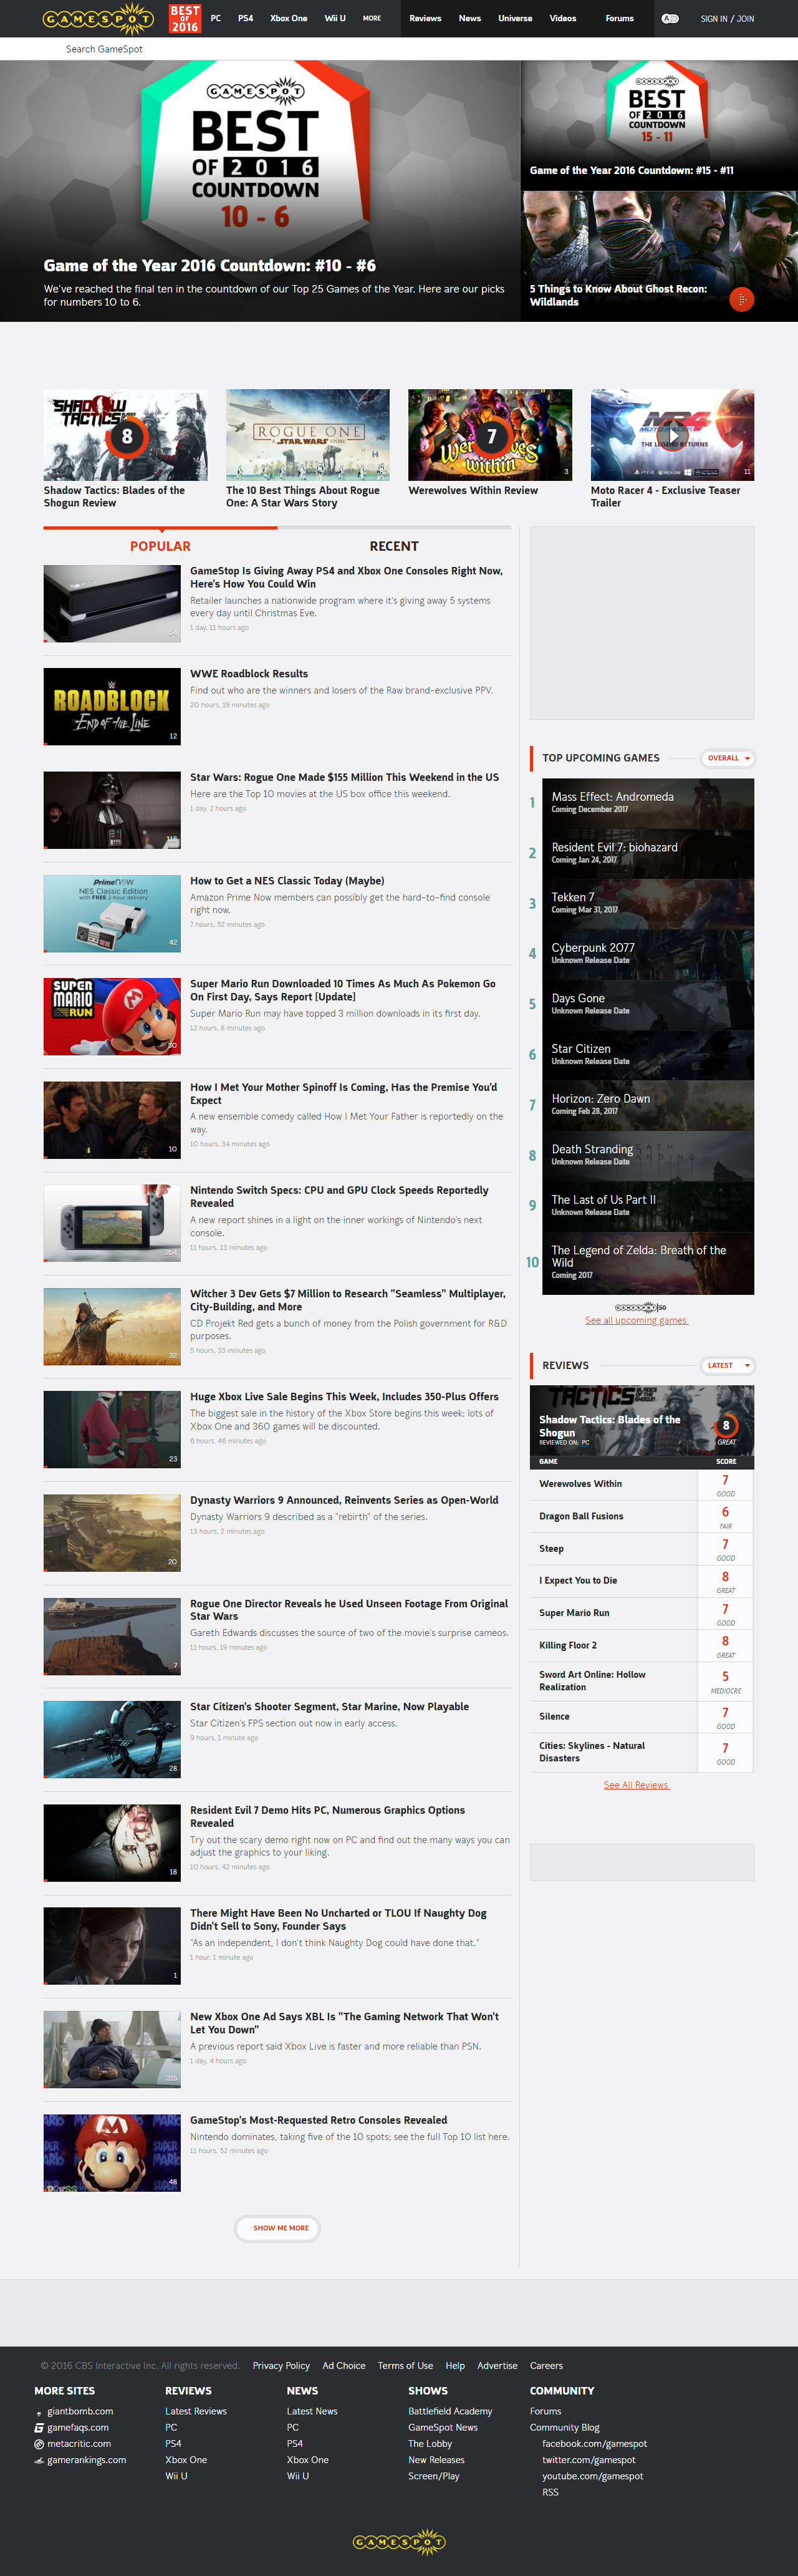Open Forums in top navigation

(x=619, y=18)
